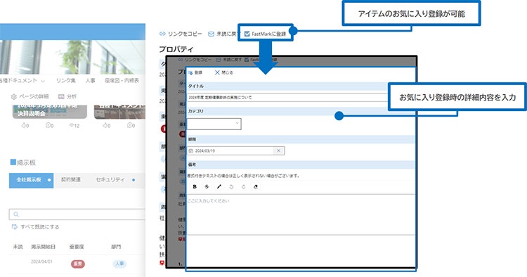
Task: Click the FastMarkに登録 button
Action: (265, 34)
